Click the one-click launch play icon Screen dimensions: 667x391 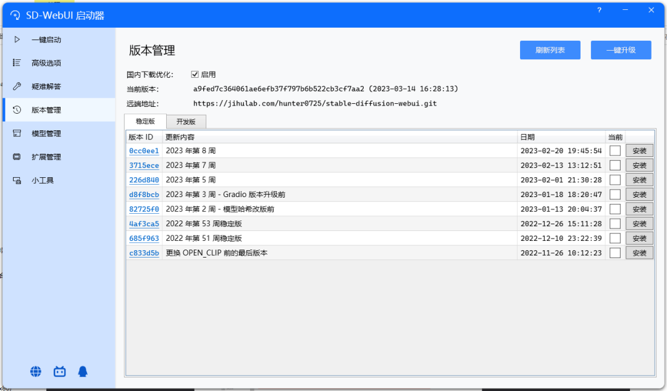[17, 40]
